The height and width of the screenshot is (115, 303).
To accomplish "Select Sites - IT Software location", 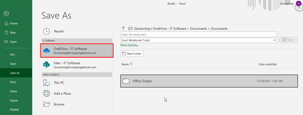I will coord(77,65).
